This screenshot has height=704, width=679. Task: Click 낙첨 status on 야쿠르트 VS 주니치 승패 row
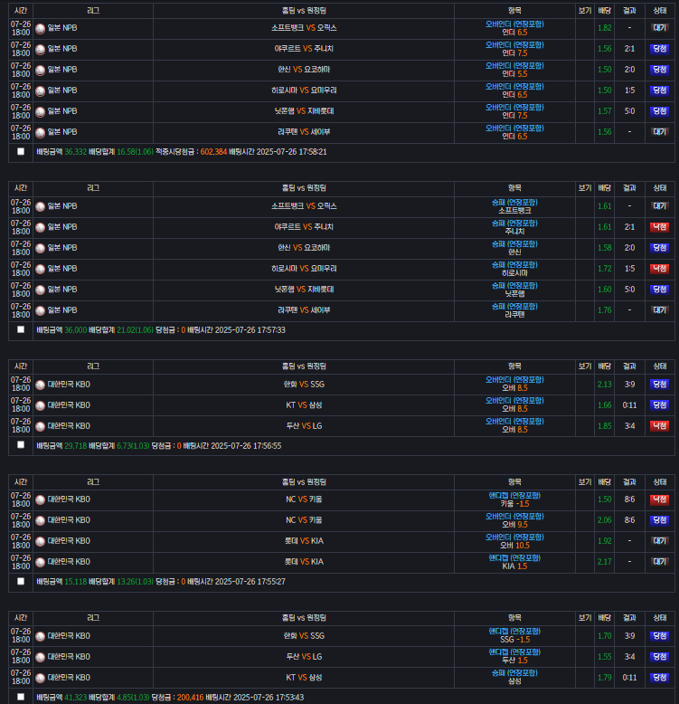click(660, 227)
